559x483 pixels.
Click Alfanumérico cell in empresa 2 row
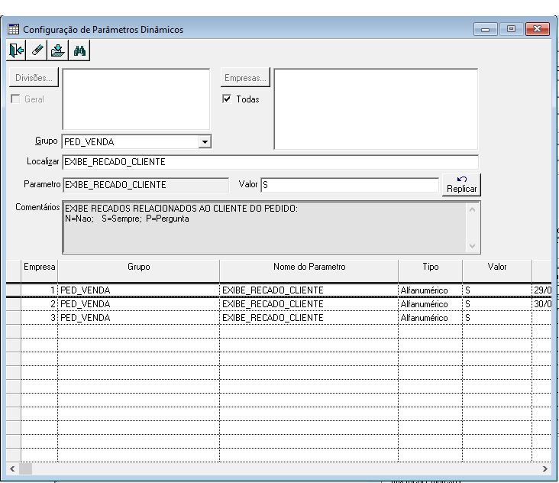click(430, 304)
